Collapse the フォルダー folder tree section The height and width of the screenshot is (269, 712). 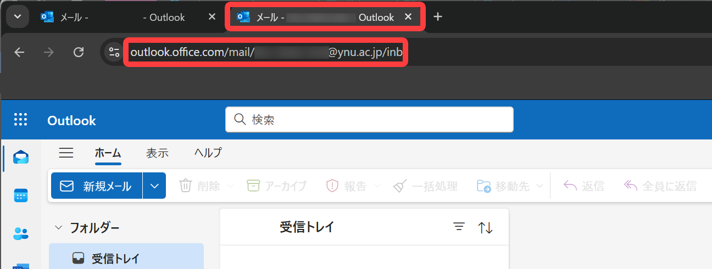[59, 227]
